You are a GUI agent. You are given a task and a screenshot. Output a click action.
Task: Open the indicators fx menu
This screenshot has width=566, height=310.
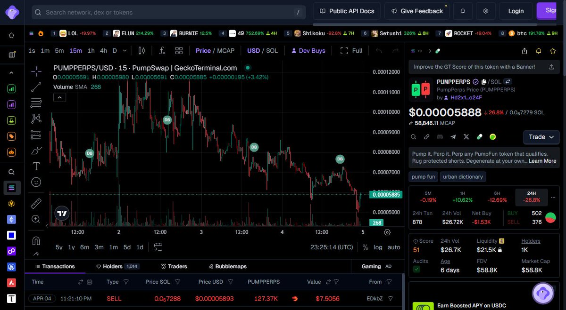[162, 50]
